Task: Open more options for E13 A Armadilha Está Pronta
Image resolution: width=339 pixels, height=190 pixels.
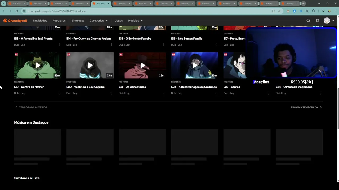Action: (x=59, y=45)
